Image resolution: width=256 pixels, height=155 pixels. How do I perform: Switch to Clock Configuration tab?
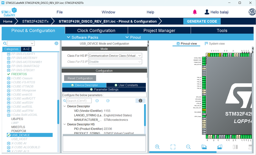tap(96, 31)
